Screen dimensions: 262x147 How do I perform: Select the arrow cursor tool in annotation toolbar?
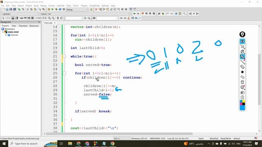[x=242, y=46]
